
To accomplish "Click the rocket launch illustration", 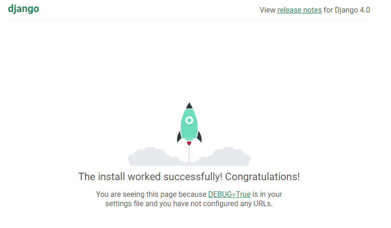I will point(189,134).
